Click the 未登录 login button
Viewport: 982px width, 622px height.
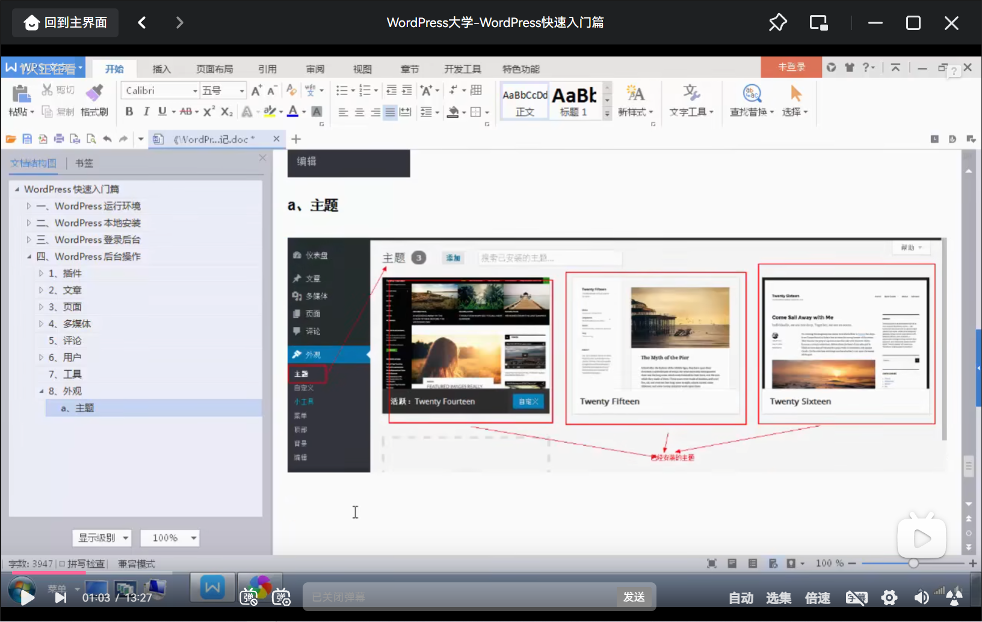click(791, 67)
